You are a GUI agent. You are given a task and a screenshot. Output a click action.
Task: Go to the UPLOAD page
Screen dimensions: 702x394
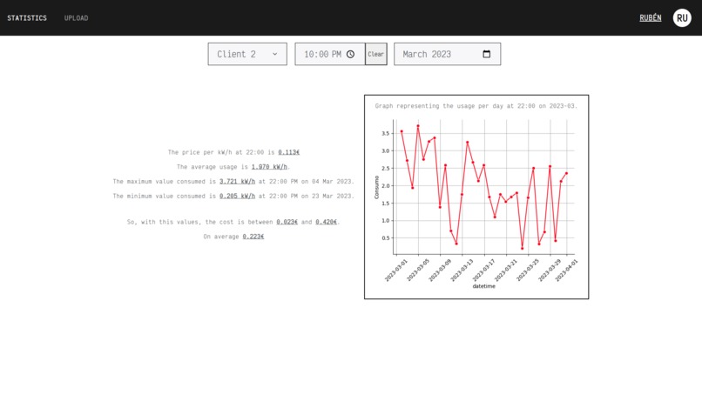click(x=76, y=18)
